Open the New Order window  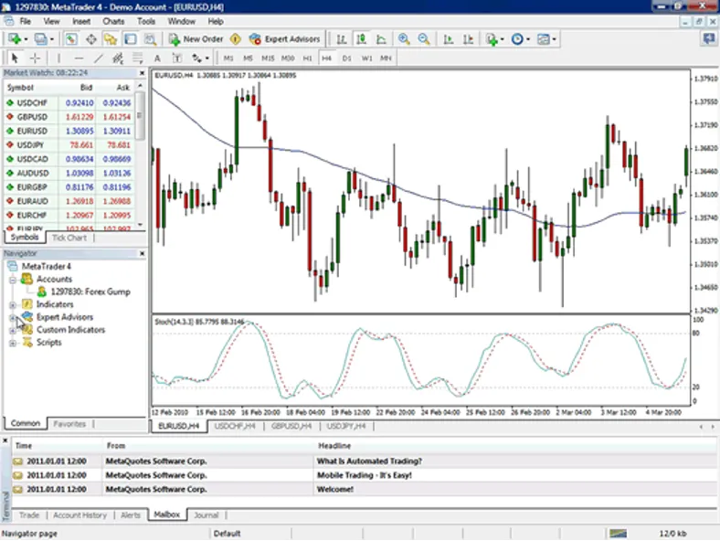196,39
